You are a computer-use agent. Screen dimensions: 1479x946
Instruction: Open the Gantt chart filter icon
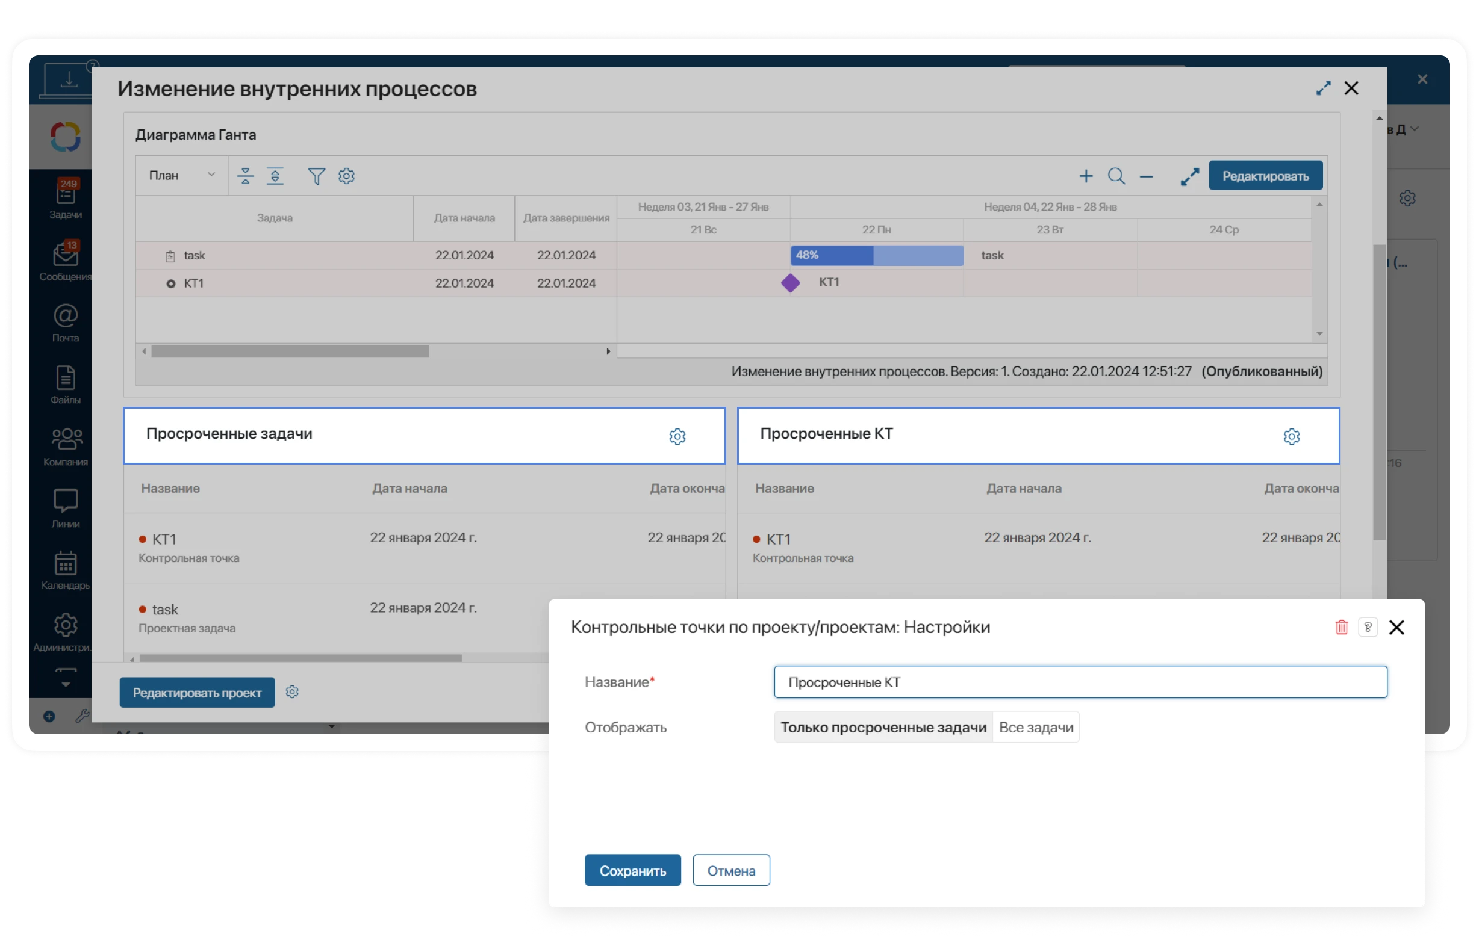pyautogui.click(x=317, y=176)
